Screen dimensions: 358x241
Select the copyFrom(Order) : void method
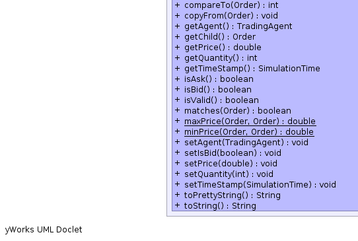coord(231,16)
